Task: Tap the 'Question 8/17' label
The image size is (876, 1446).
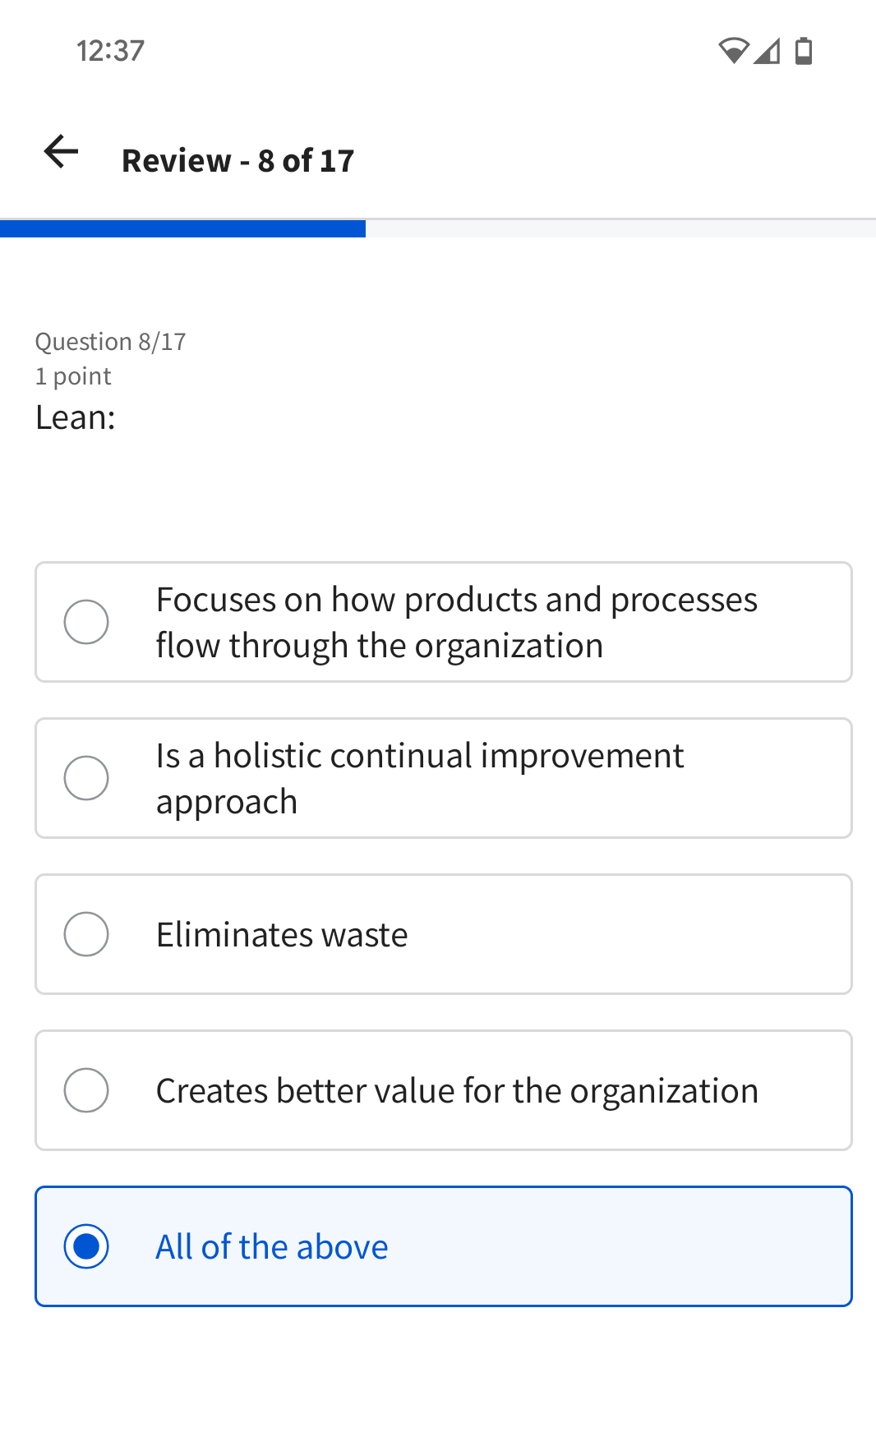Action: tap(110, 342)
